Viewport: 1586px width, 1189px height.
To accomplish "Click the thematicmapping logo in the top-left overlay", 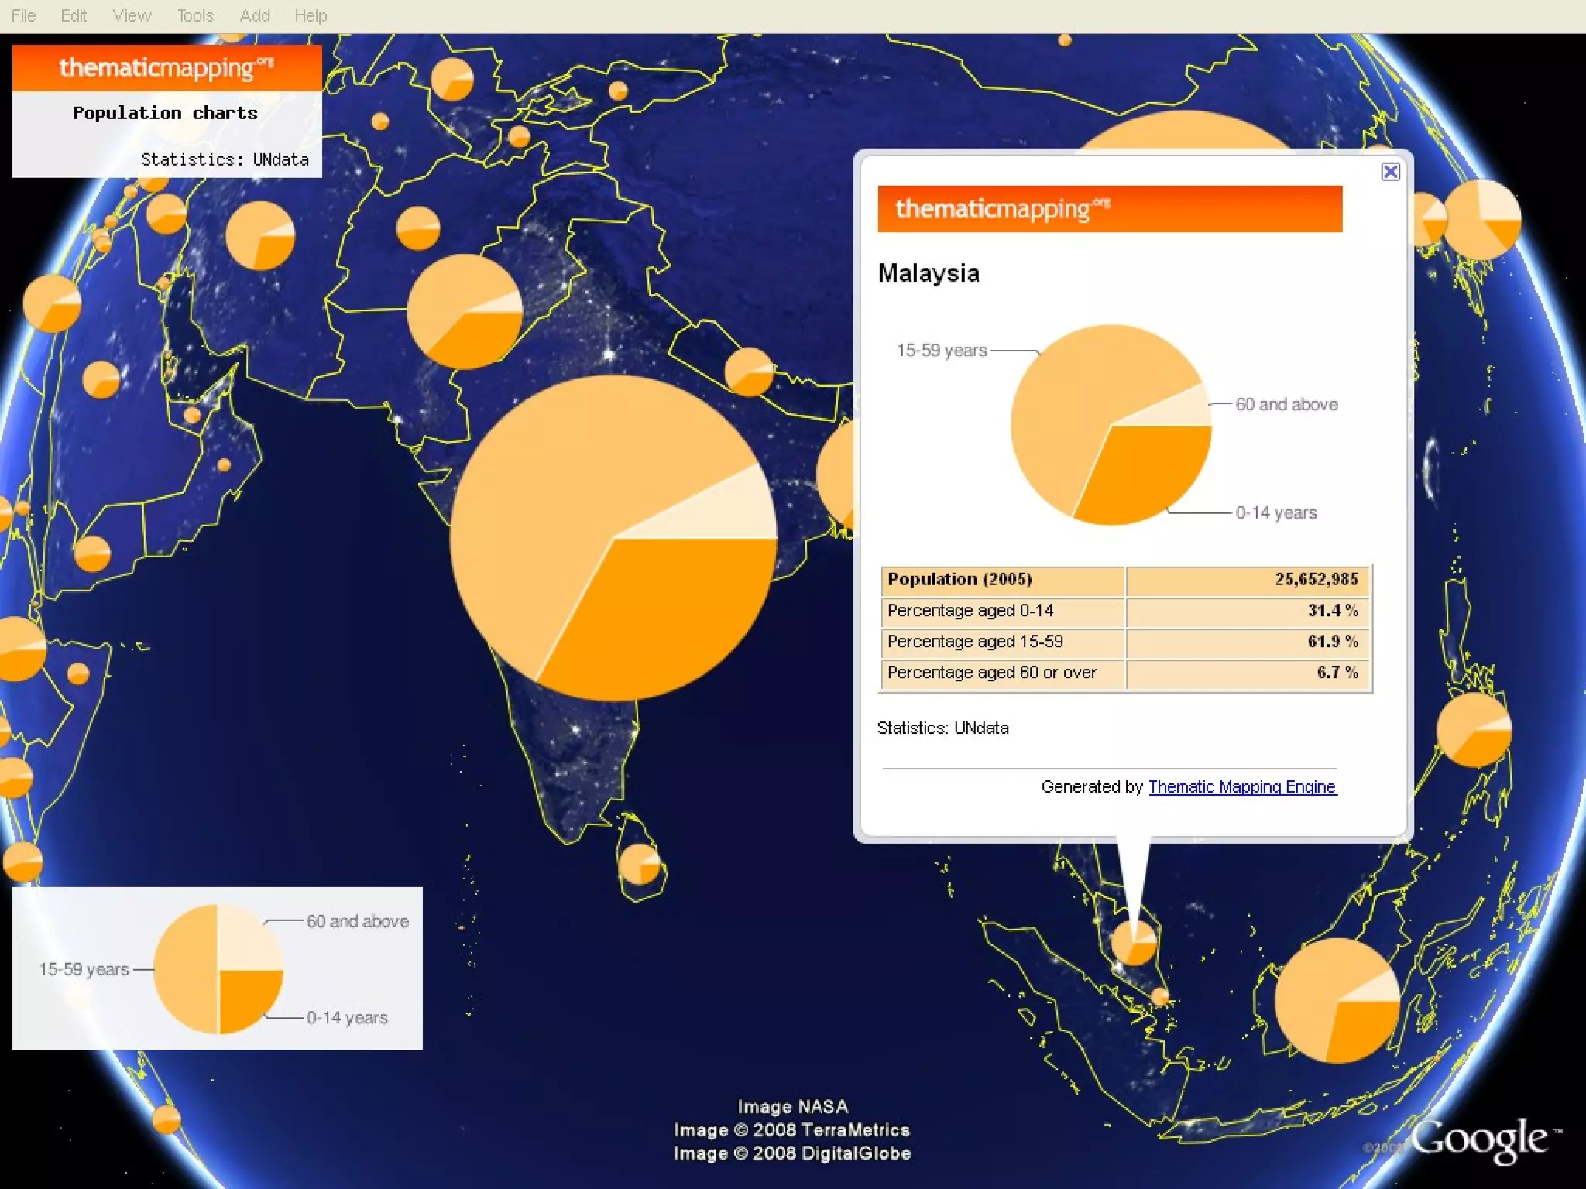I will click(166, 67).
